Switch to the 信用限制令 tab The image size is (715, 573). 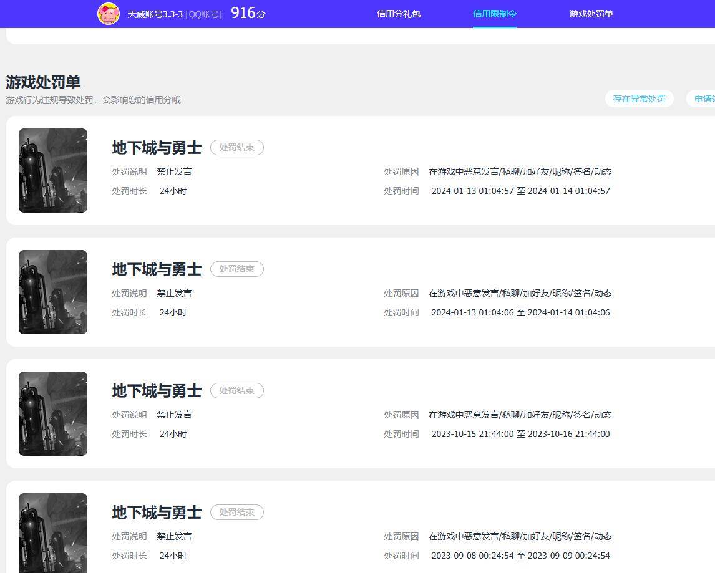[x=494, y=14]
